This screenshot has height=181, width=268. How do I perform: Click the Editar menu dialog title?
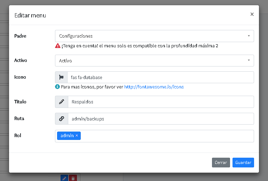[x=30, y=15]
